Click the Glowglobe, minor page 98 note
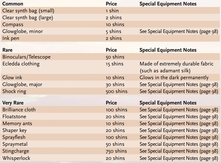The image size is (221, 163). (x=179, y=32)
